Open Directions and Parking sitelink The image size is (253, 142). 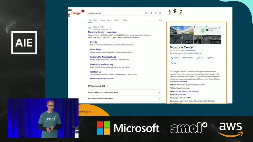[x=101, y=64]
